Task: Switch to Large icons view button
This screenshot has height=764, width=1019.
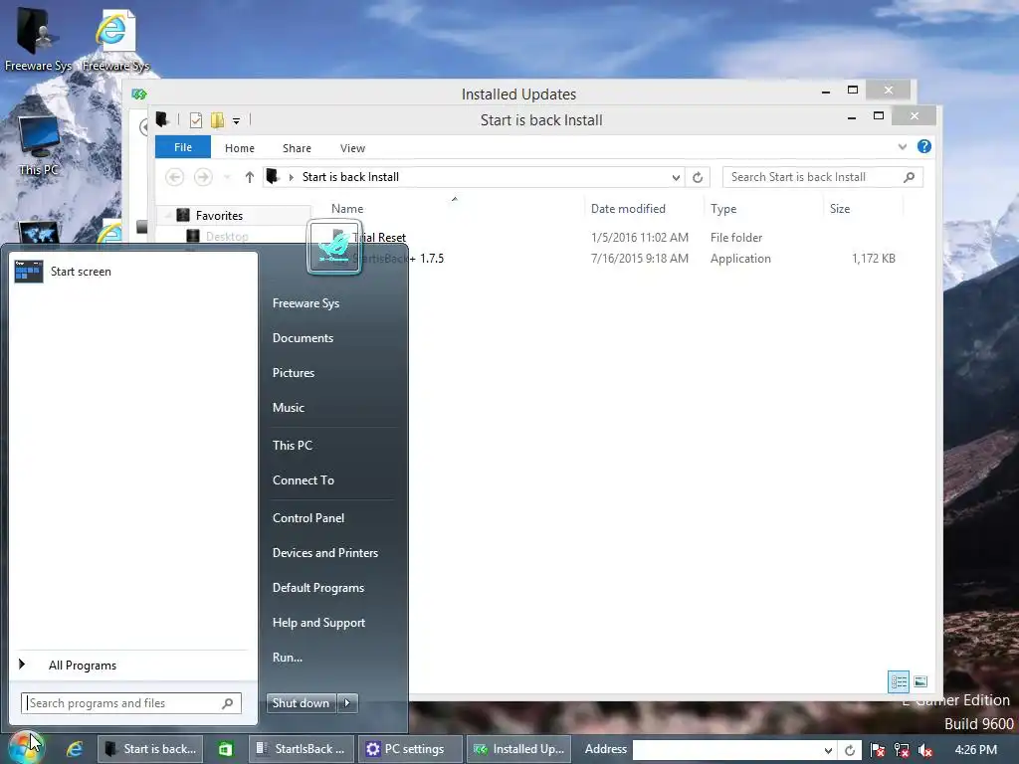Action: click(920, 681)
